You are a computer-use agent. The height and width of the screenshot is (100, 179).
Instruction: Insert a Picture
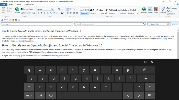point(150,10)
